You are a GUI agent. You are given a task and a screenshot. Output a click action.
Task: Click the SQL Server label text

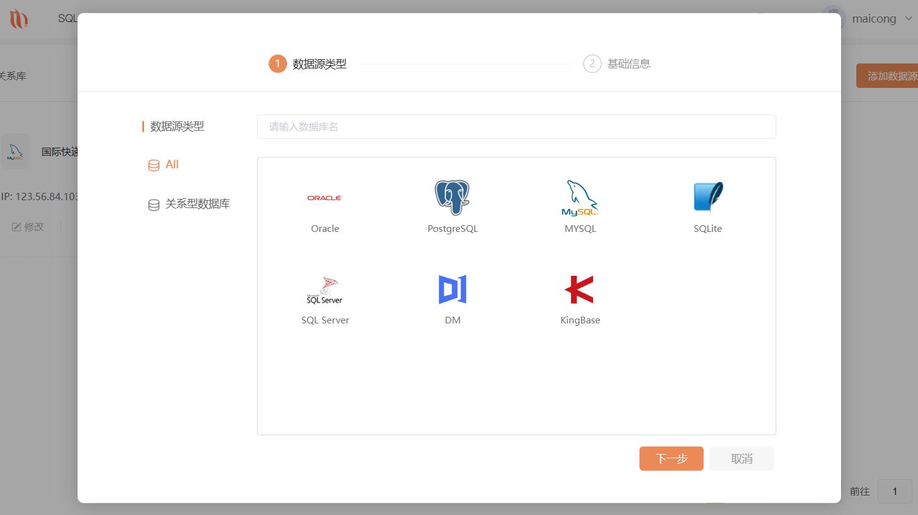click(x=325, y=320)
